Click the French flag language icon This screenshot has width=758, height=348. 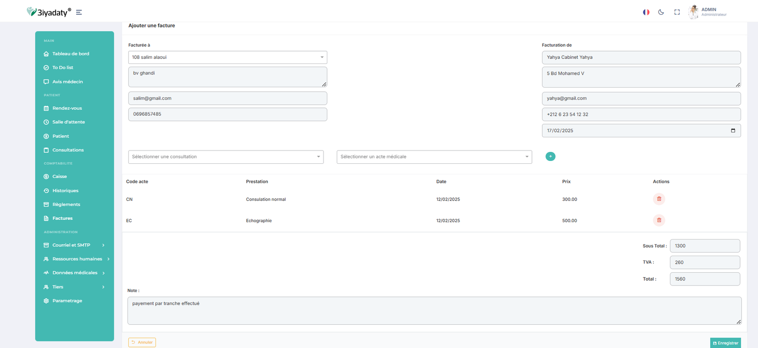pyautogui.click(x=646, y=12)
